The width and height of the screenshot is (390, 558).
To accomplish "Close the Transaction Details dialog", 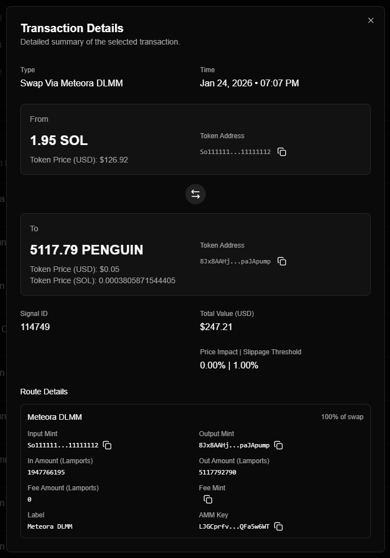I will [370, 20].
